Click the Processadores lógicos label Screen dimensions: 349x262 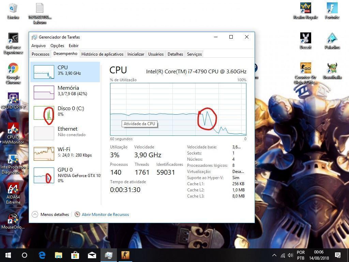pyautogui.click(x=207, y=165)
